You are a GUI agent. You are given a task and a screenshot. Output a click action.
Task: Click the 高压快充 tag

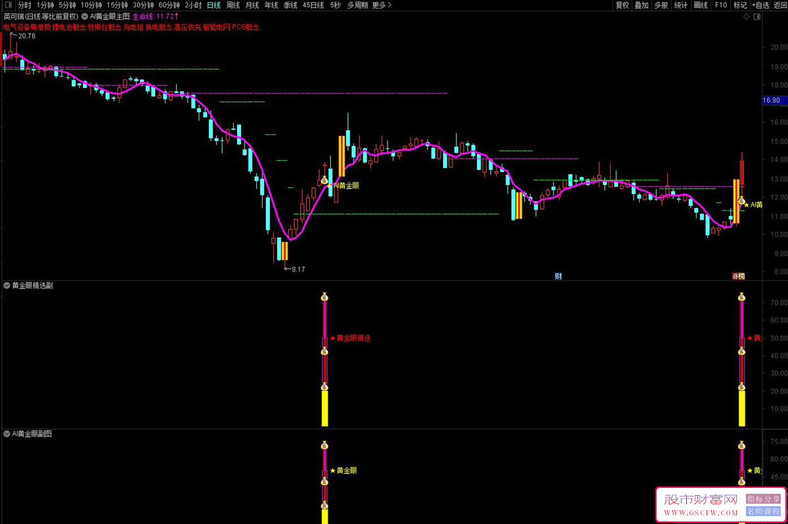[x=188, y=28]
